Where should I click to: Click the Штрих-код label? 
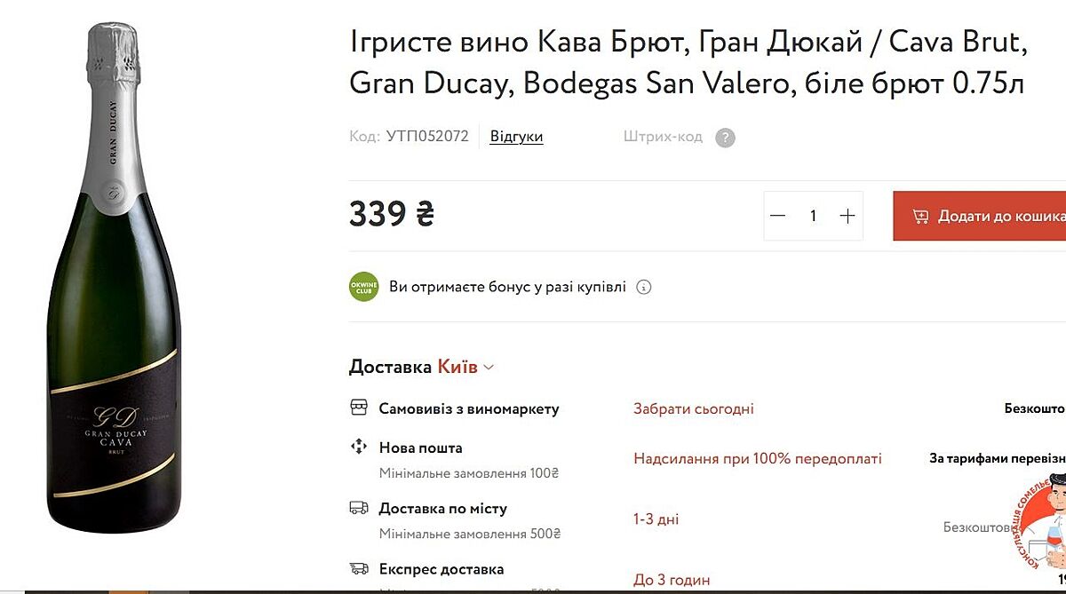tap(663, 137)
